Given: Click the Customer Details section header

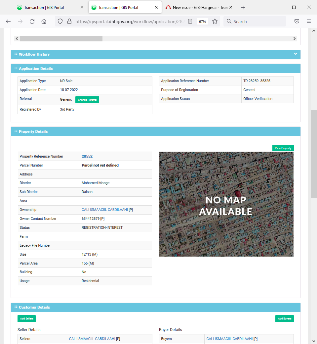Looking at the screenshot, I should [156, 307].
